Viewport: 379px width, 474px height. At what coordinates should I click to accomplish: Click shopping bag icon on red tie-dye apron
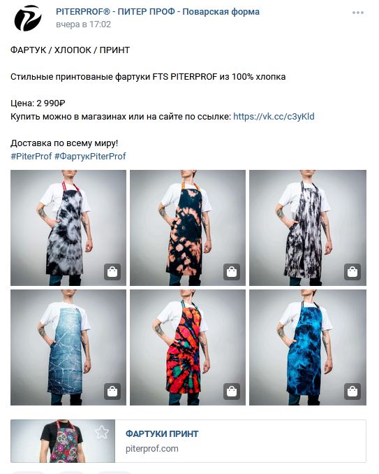[x=232, y=392]
